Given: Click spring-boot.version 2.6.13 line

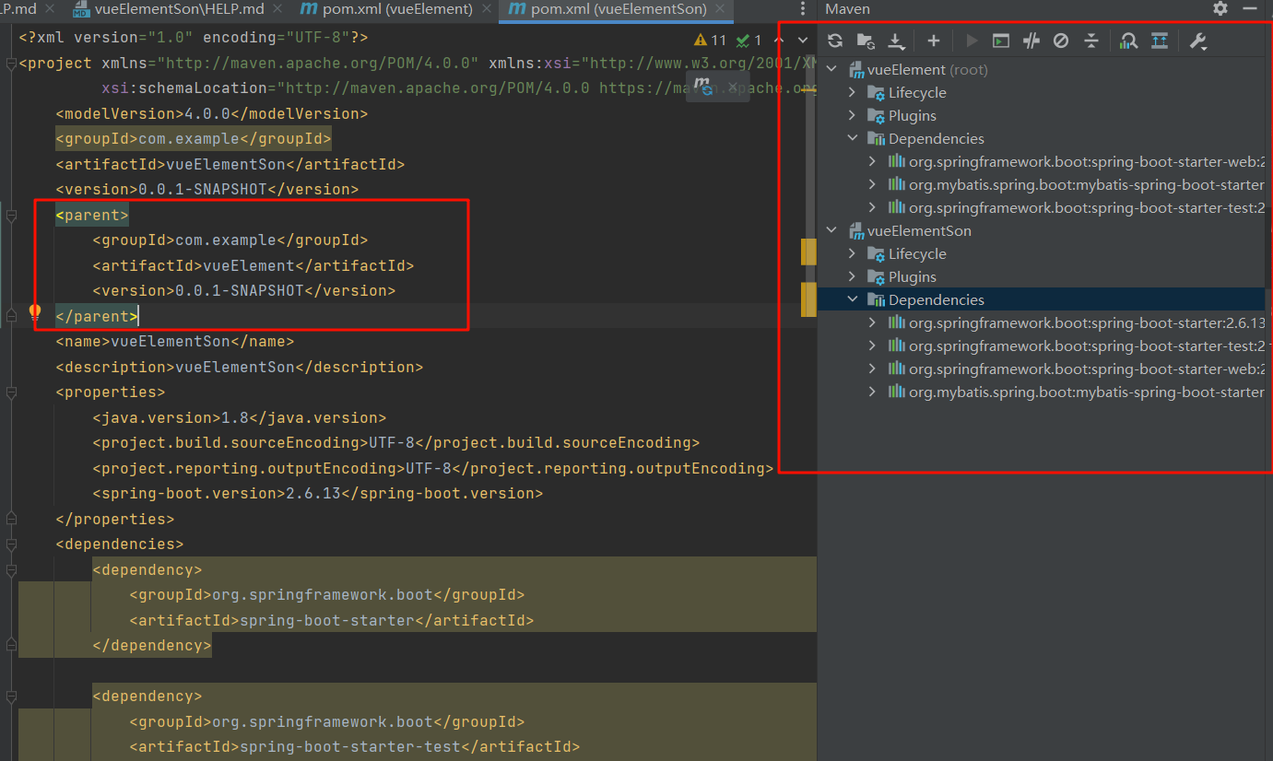Looking at the screenshot, I should pyautogui.click(x=318, y=493).
